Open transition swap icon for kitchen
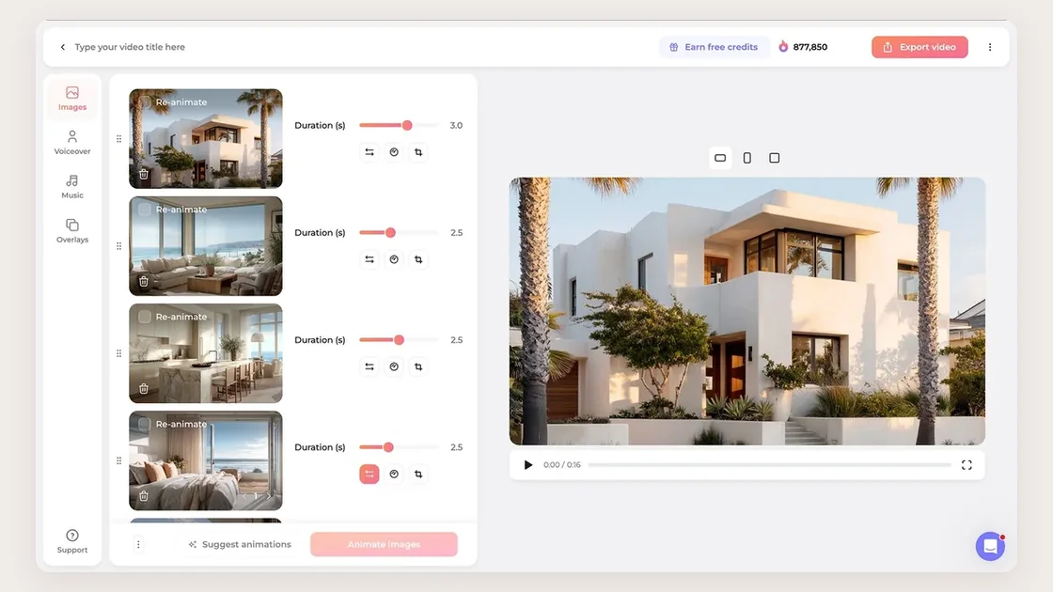Viewport: 1053px width, 592px height. (369, 367)
